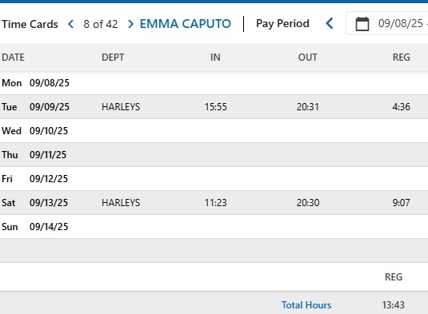Edit Tuesday's 20:31 clock-out time
The width and height of the screenshot is (428, 314).
(308, 107)
